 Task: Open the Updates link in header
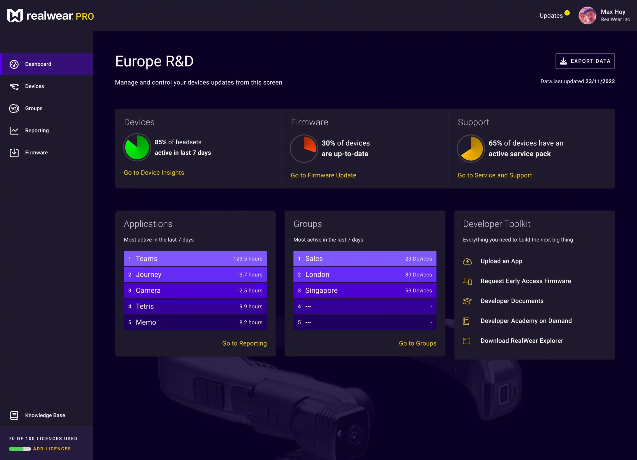pos(551,16)
